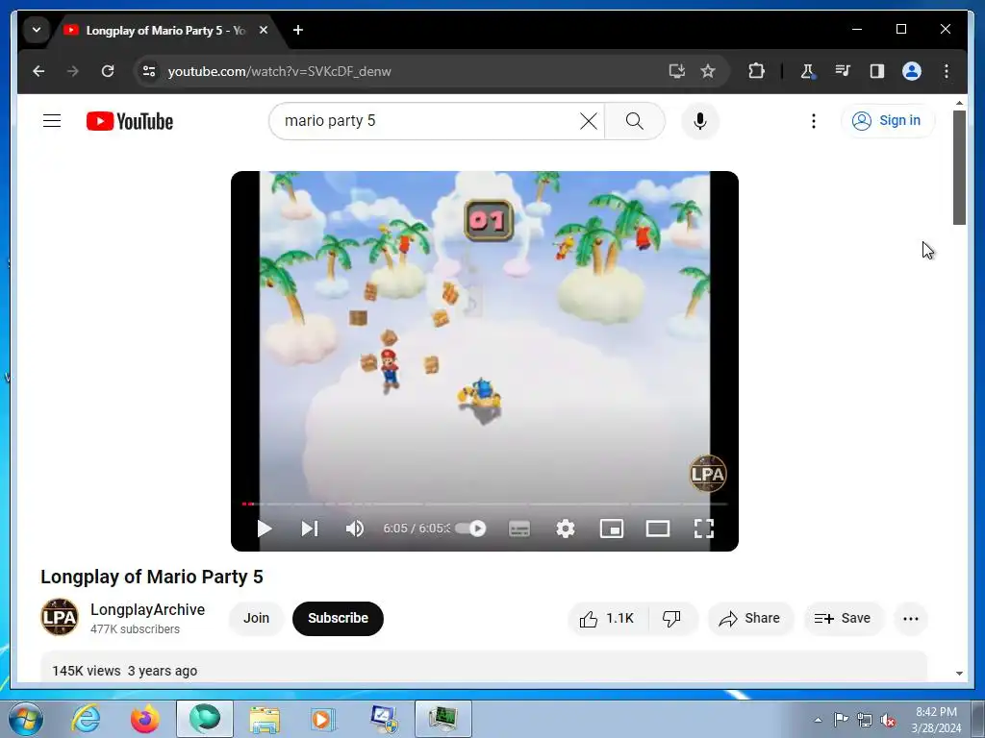Submit search with magnifier button
Image resolution: width=985 pixels, height=738 pixels.
tap(635, 120)
